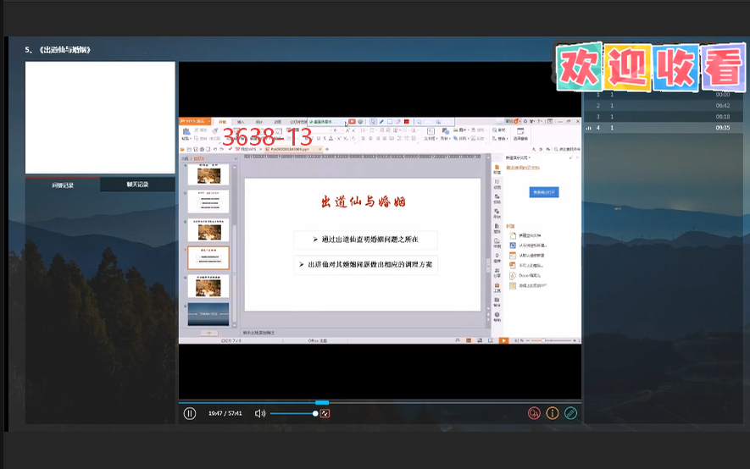Pause the video playback
The image size is (750, 469).
190,413
